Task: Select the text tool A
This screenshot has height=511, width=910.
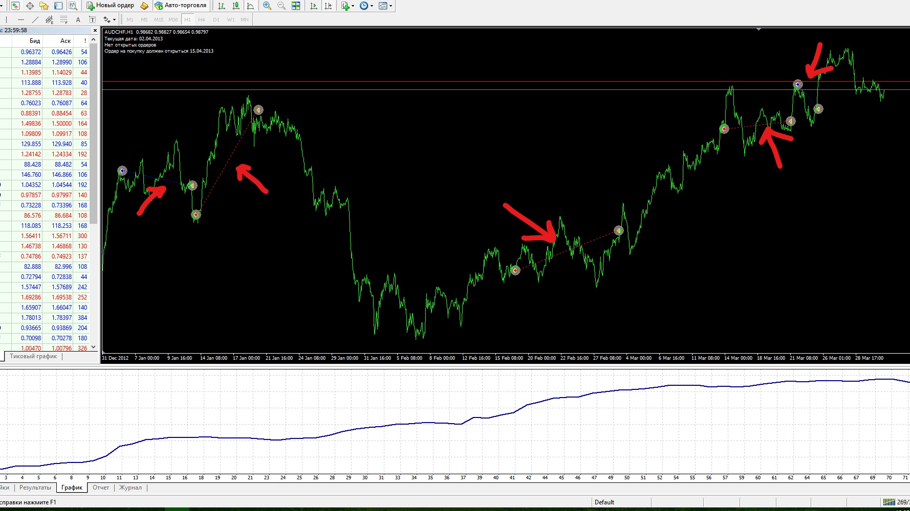Action: pos(78,20)
